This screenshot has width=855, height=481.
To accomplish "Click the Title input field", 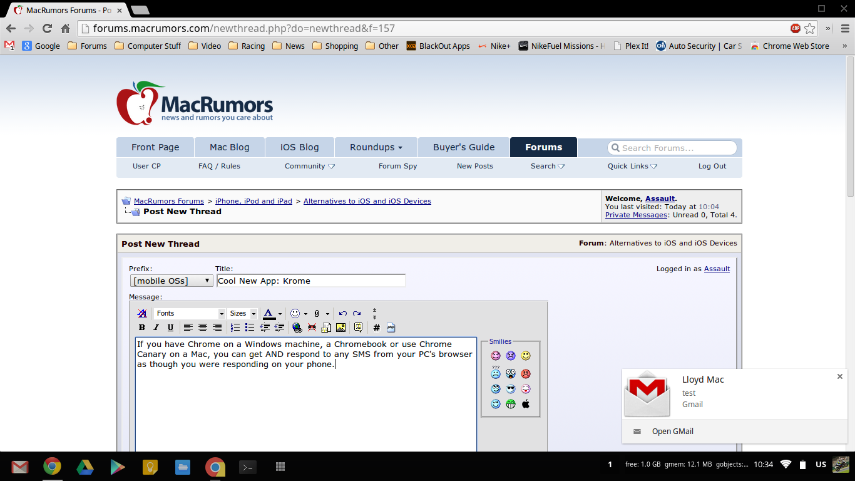I will pyautogui.click(x=311, y=281).
